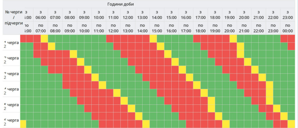Click the last red cell in top row

[291, 38]
